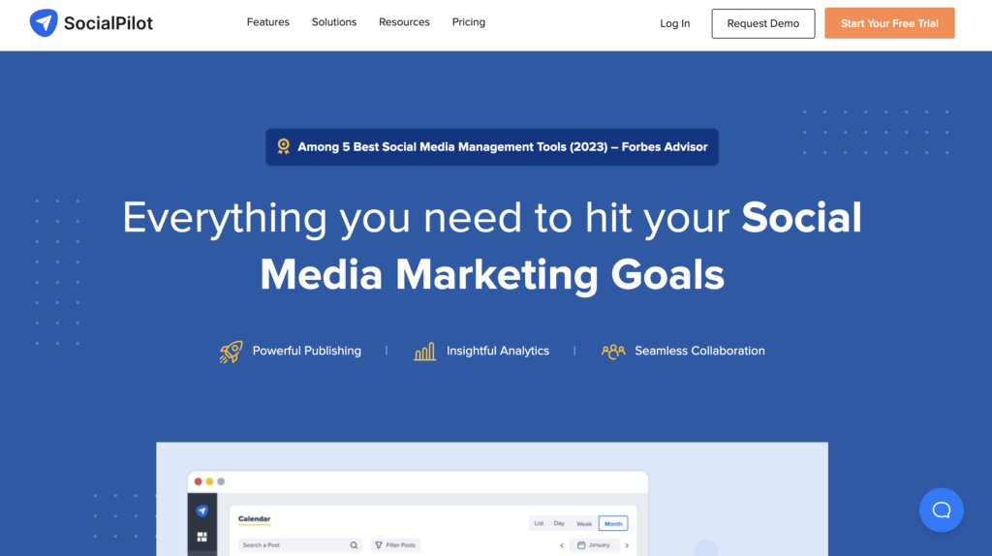The height and width of the screenshot is (556, 992).
Task: Open the January month picker
Action: (595, 545)
